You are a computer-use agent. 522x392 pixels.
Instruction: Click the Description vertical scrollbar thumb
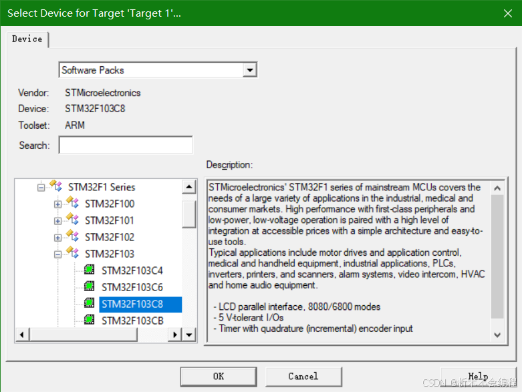497,256
